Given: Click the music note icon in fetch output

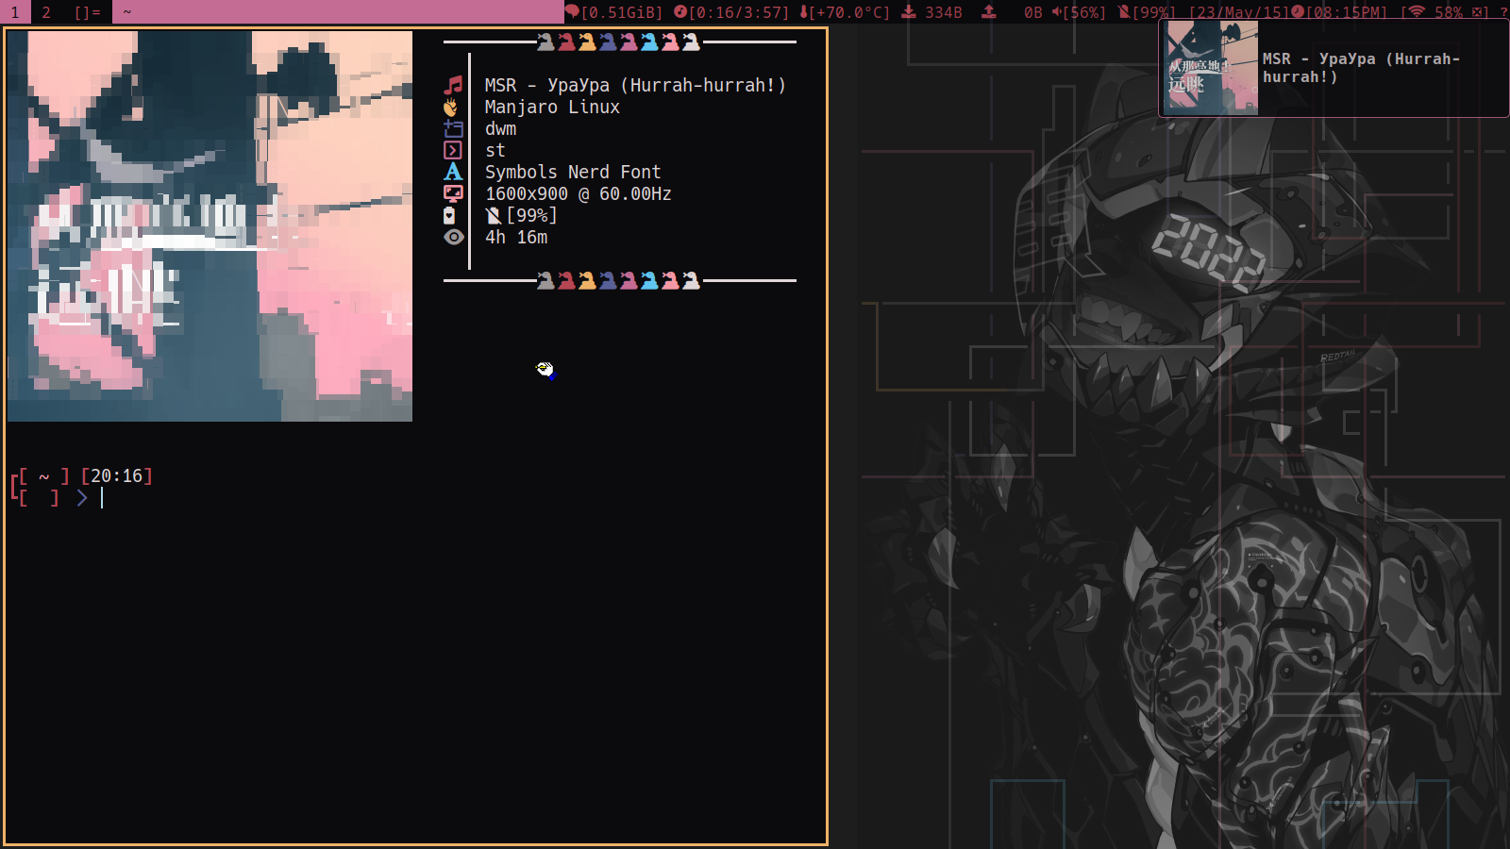Looking at the screenshot, I should 453,85.
